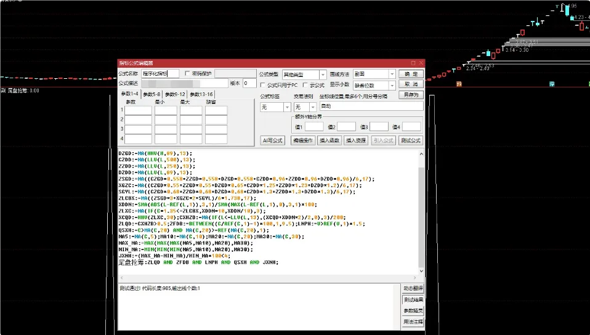Screen dimensions: 590x335
Task: Click the code line starting with JXNH
Action: coord(174,256)
